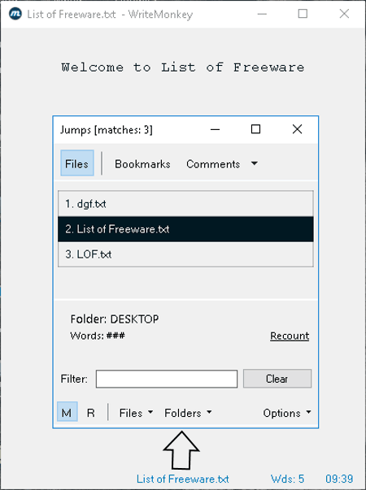Viewport: 366px width, 490px height.
Task: Click the Recount link
Action: pos(290,336)
